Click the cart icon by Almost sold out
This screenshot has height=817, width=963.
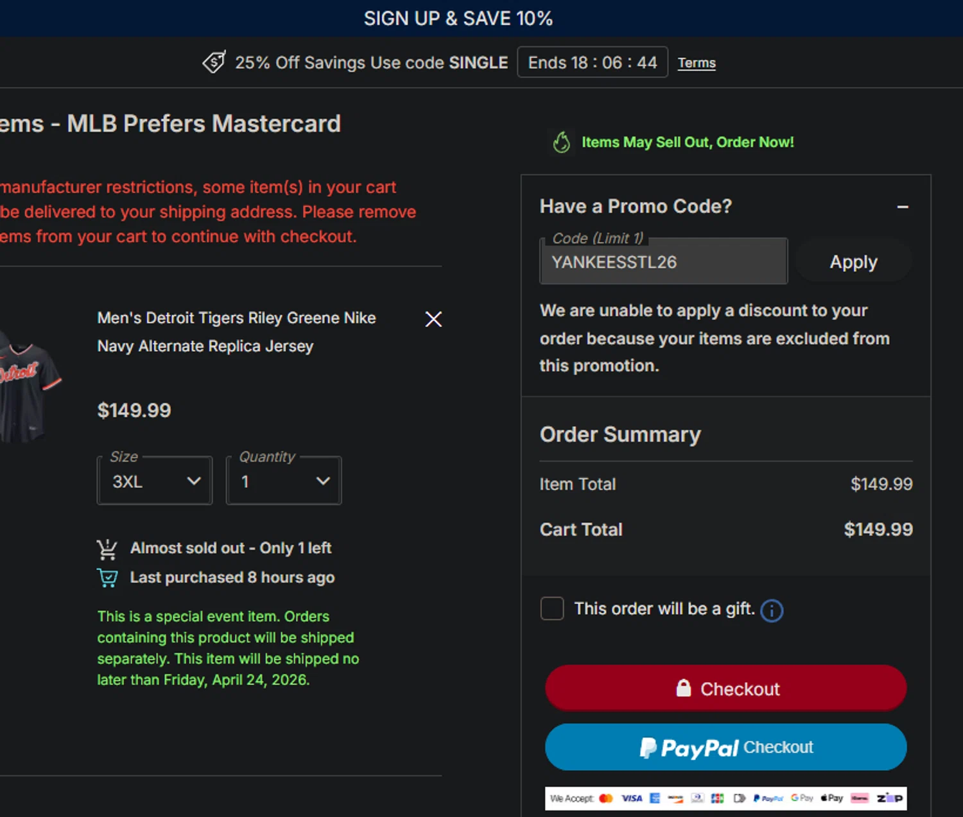tap(107, 549)
